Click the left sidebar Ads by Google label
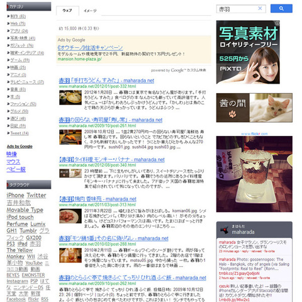 [20, 147]
